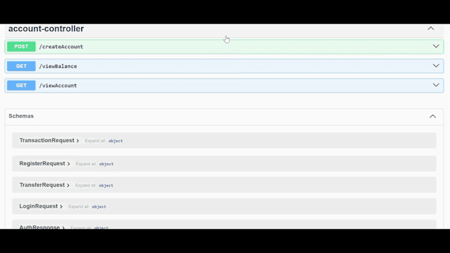This screenshot has height=253, width=450.
Task: Click object type label of TransferRequest
Action: tap(106, 186)
